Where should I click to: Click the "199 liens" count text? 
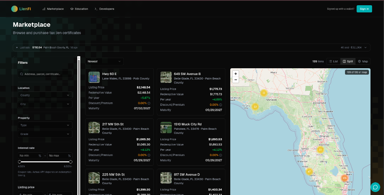tap(318, 61)
